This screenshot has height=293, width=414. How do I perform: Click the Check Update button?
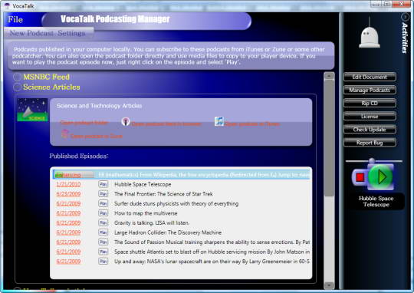click(x=370, y=130)
